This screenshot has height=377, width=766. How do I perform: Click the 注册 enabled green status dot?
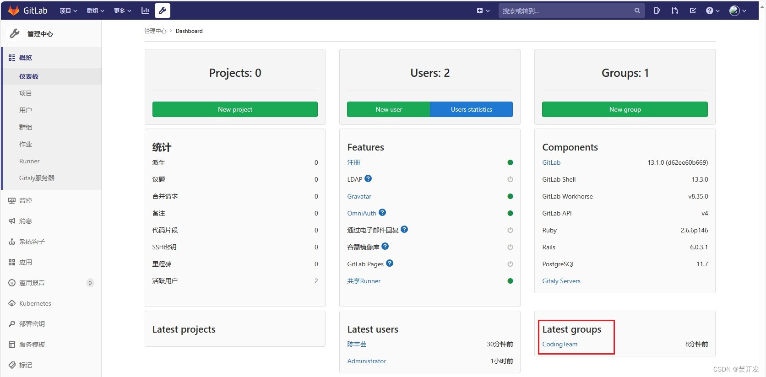tap(510, 162)
